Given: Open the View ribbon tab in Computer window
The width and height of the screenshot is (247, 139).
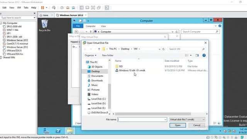Looking at the screenshot, I should point(103,26).
